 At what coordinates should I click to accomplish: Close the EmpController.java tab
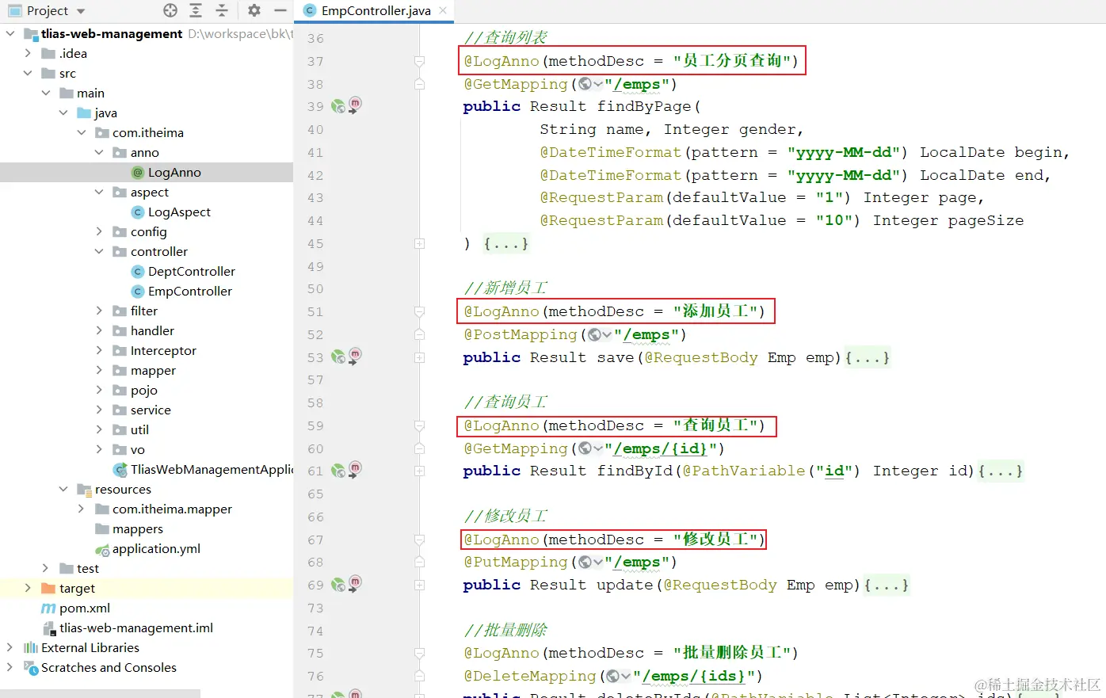[443, 10]
